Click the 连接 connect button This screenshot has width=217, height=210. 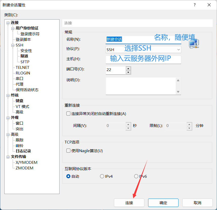129,203
